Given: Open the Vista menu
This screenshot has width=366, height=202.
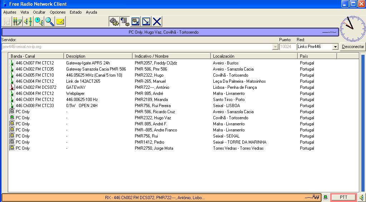Looking at the screenshot, I should (x=25, y=12).
